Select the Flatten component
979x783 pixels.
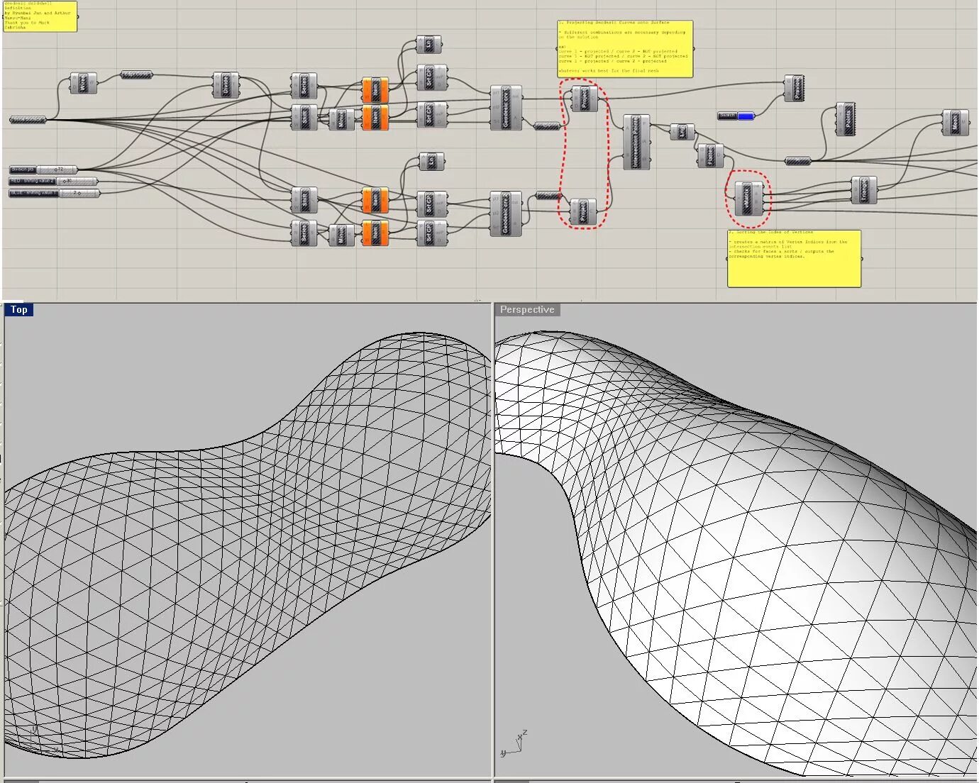point(710,156)
